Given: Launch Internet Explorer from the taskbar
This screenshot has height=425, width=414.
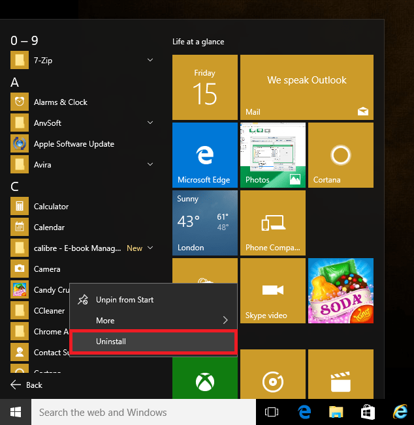Looking at the screenshot, I should (x=400, y=412).
